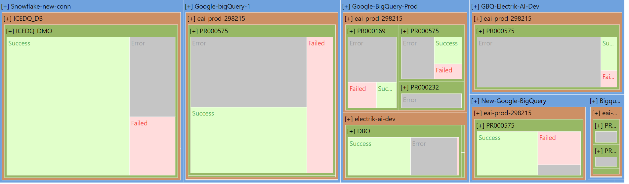Select the Success tile in ICEDQ_DMO

coord(68,106)
